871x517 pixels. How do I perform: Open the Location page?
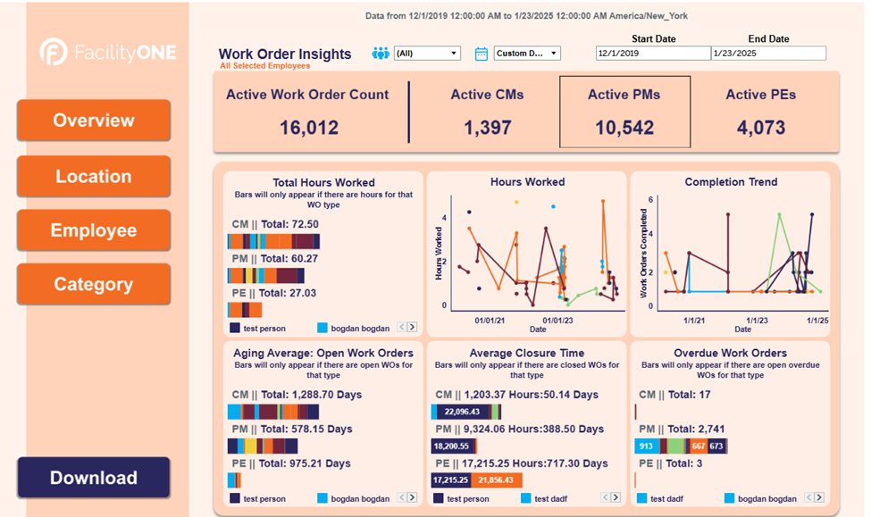[93, 176]
